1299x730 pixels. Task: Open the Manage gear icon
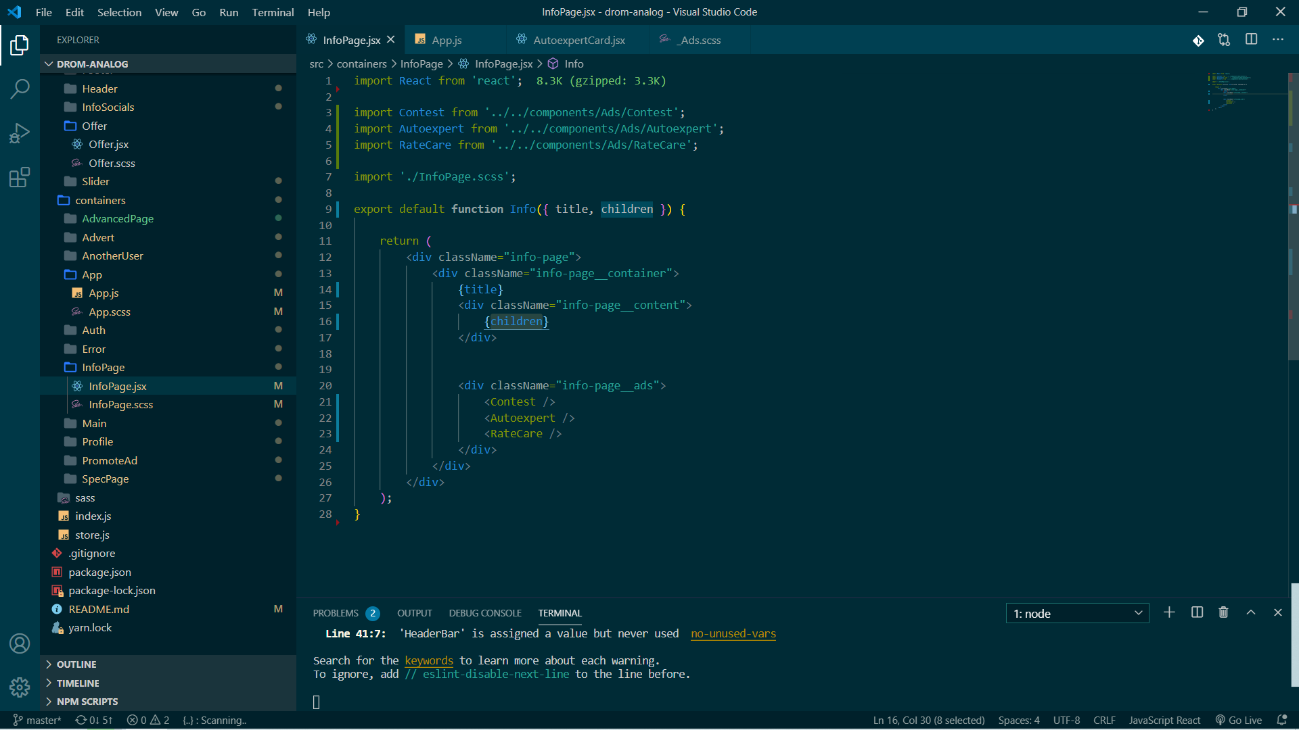20,687
